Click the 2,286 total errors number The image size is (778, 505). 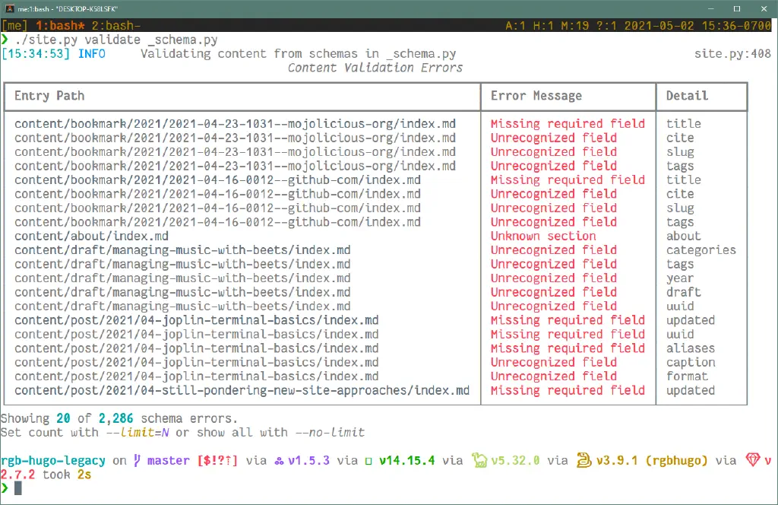[x=116, y=418]
